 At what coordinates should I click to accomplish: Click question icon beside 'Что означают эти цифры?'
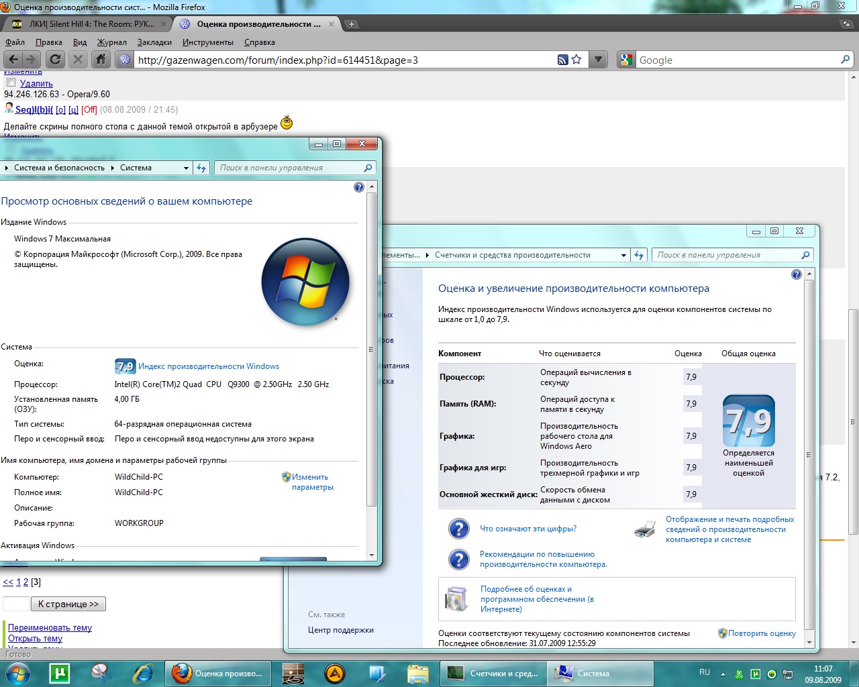(x=459, y=529)
